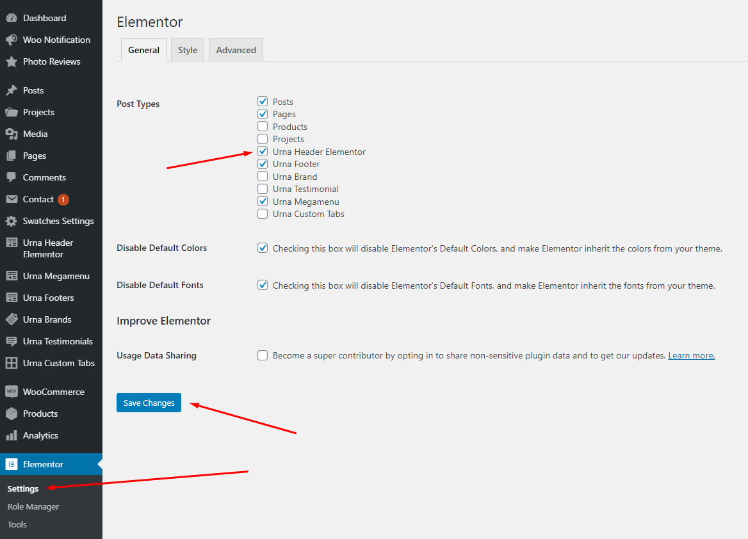The width and height of the screenshot is (748, 539).
Task: Click the Save Changes button
Action: point(149,403)
